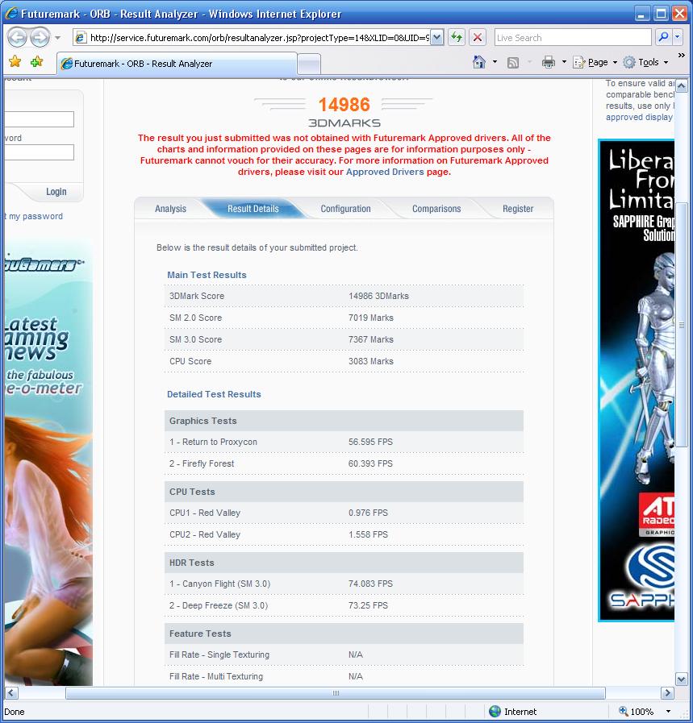This screenshot has width=693, height=723.
Task: Click the Firefly Forest 60.393 FPS value
Action: [370, 463]
